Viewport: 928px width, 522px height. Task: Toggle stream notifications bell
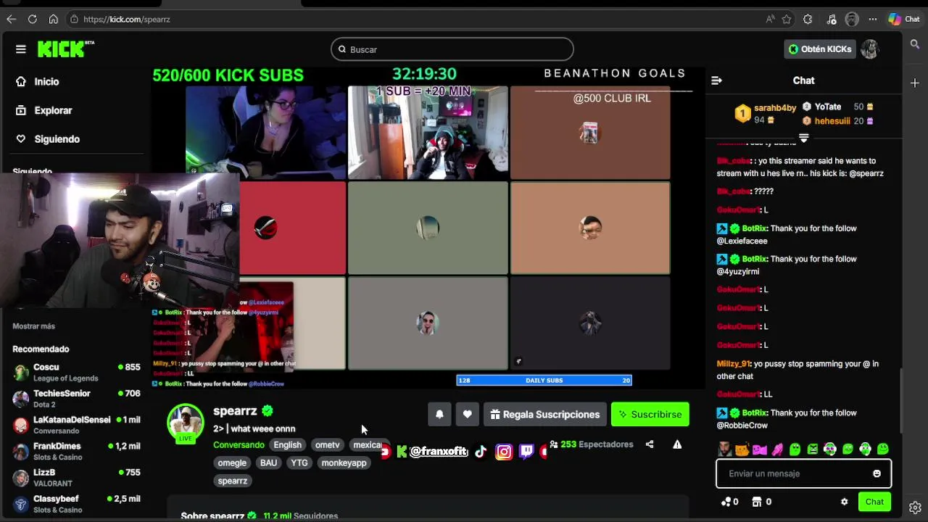pyautogui.click(x=439, y=415)
